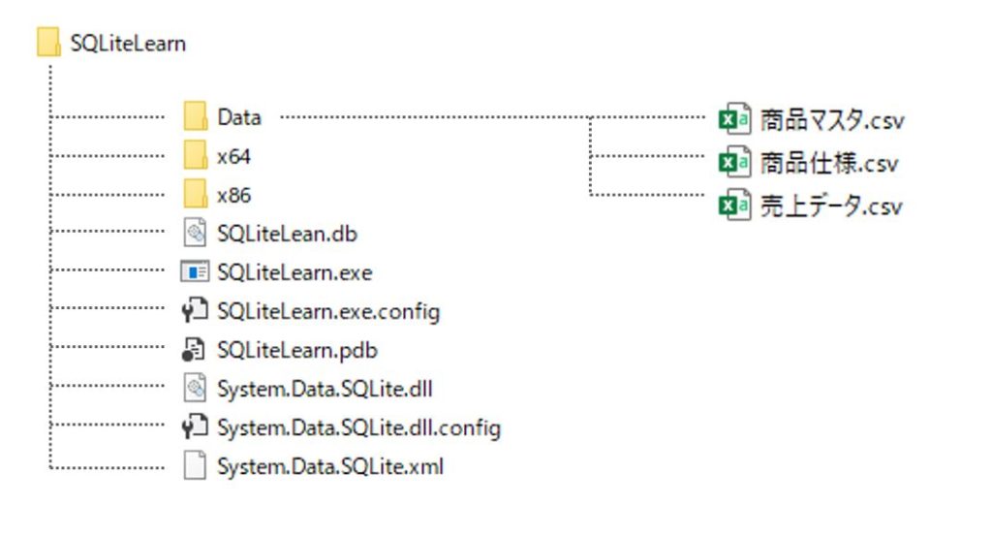
Task: Open the Data folder icon
Action: (x=196, y=116)
